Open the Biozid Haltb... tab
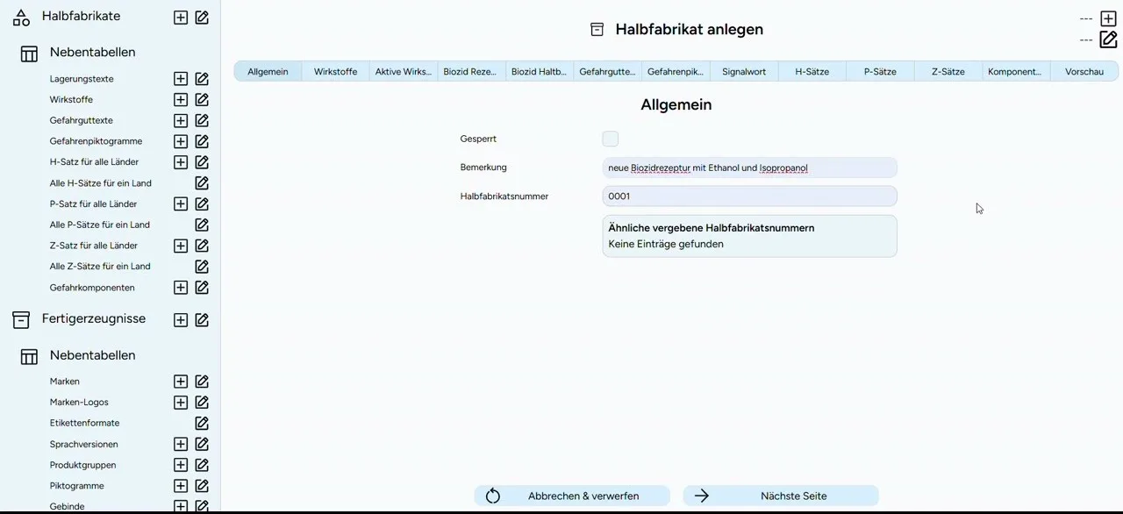 [540, 71]
